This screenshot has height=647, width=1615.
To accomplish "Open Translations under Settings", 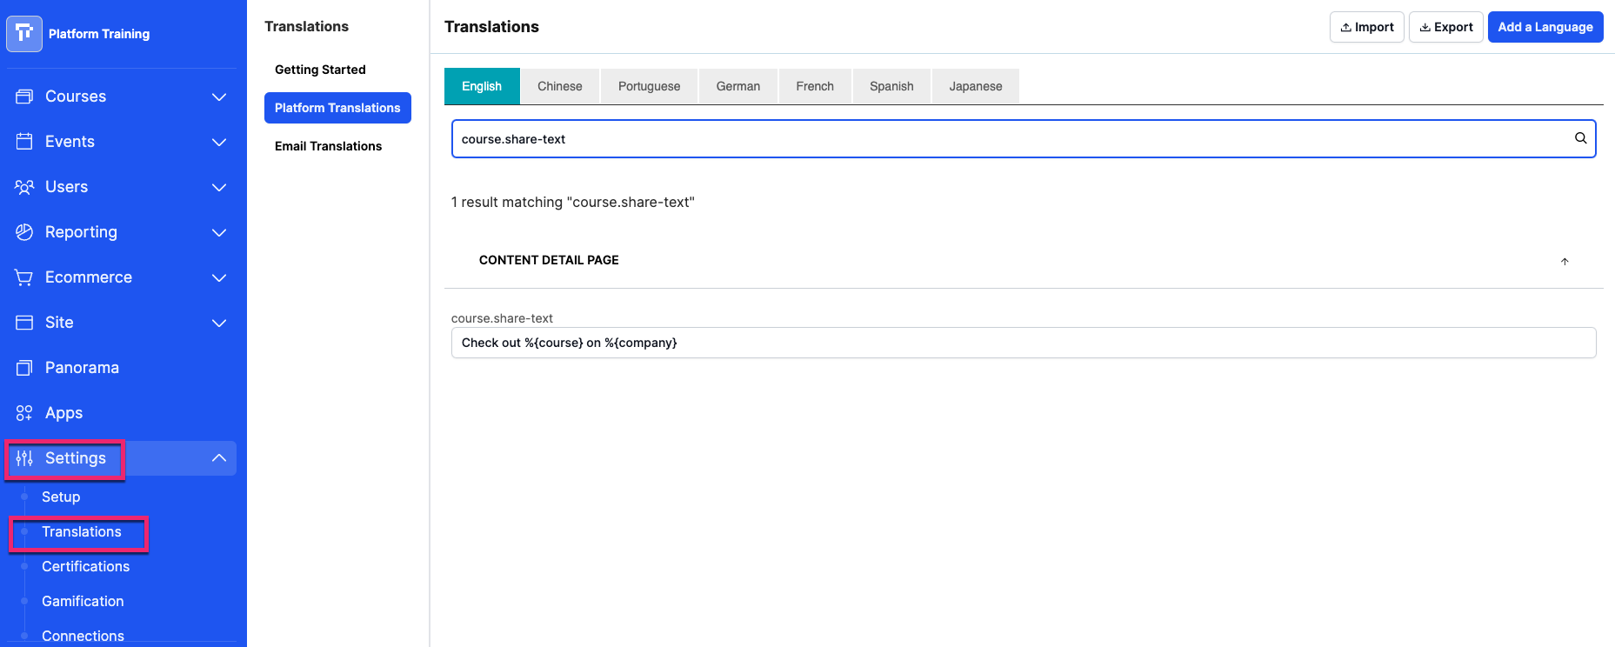I will point(82,531).
